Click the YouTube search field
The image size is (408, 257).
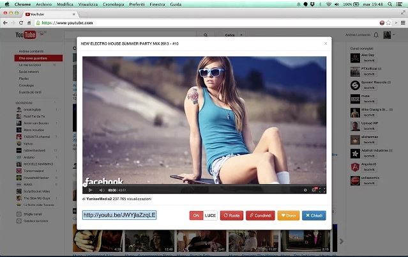click(x=130, y=35)
